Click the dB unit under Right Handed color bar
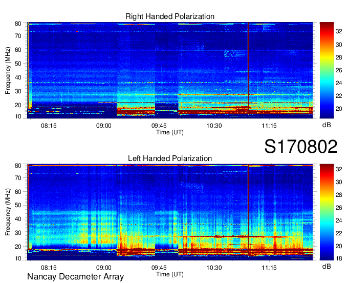The image size is (348, 283). point(327,125)
